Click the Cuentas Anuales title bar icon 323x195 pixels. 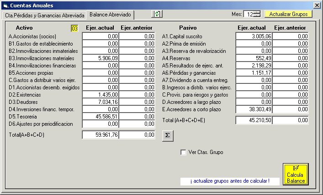pyautogui.click(x=5, y=5)
